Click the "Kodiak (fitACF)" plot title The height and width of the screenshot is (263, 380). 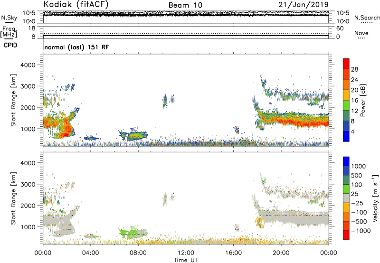pyautogui.click(x=76, y=4)
